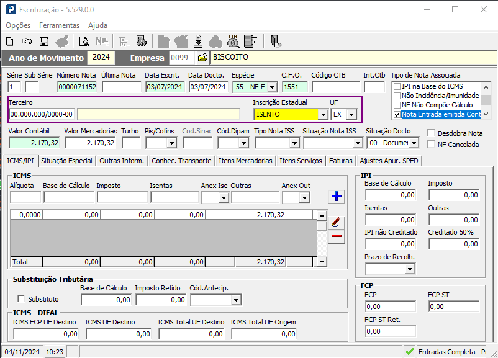This screenshot has height=358, width=498.
Task: Click the yellow Inscrição Estadual ISENTO field
Action: pos(286,114)
